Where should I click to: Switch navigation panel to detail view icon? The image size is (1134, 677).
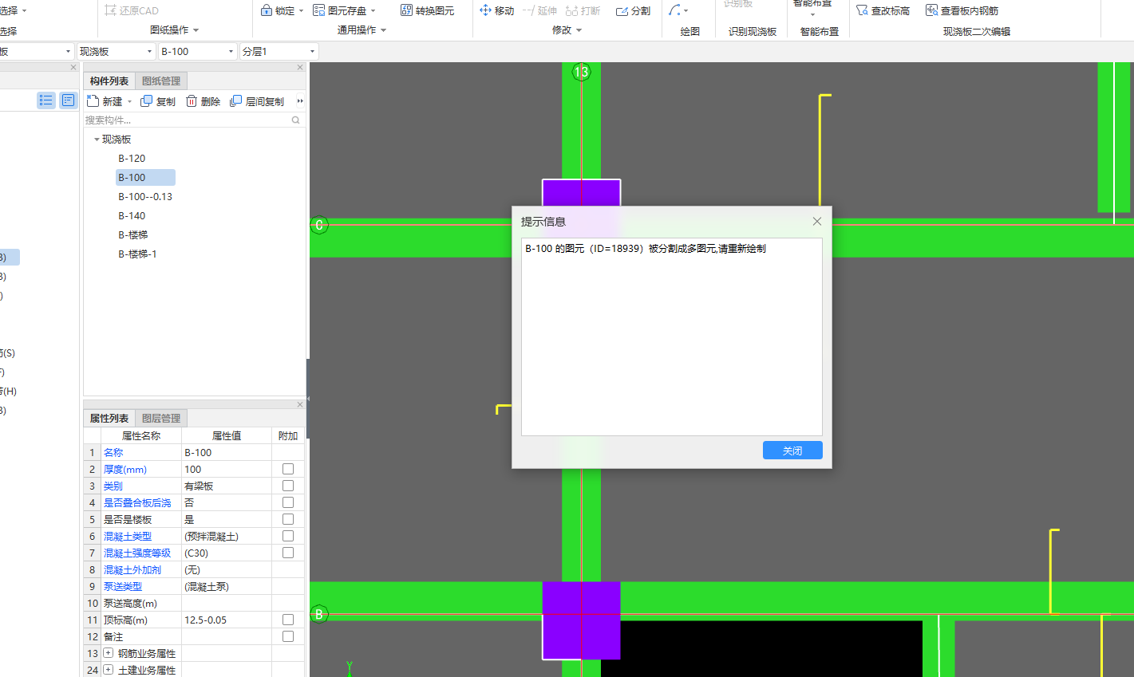[68, 100]
